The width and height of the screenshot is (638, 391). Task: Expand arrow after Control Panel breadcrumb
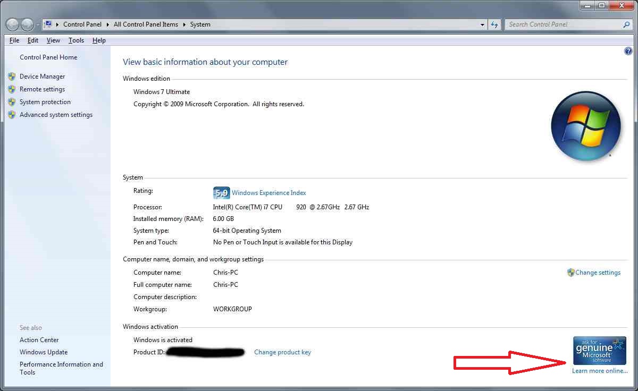pyautogui.click(x=107, y=24)
